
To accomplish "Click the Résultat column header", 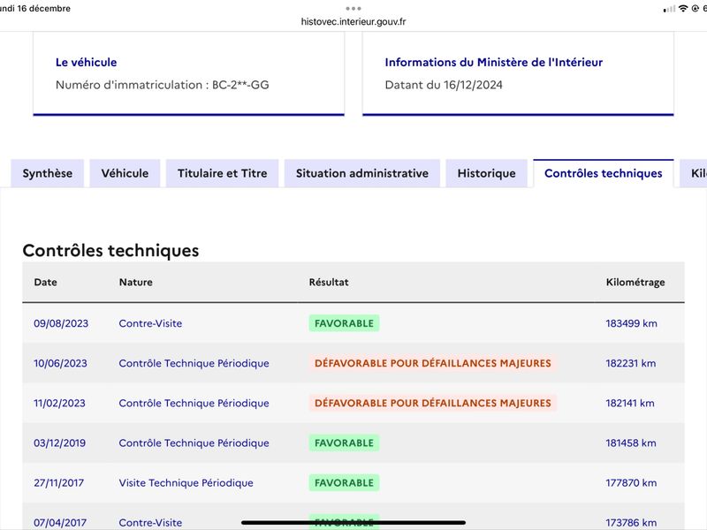I will tap(329, 282).
